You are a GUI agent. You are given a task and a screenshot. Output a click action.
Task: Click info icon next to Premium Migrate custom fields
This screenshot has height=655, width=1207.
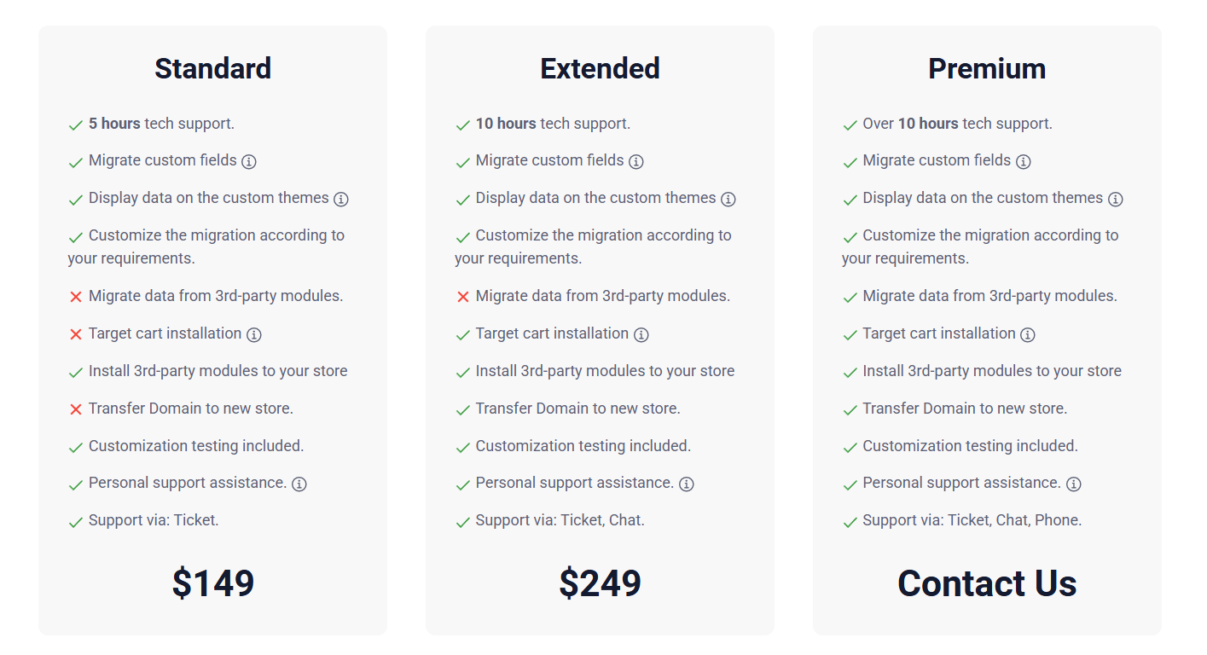1024,161
